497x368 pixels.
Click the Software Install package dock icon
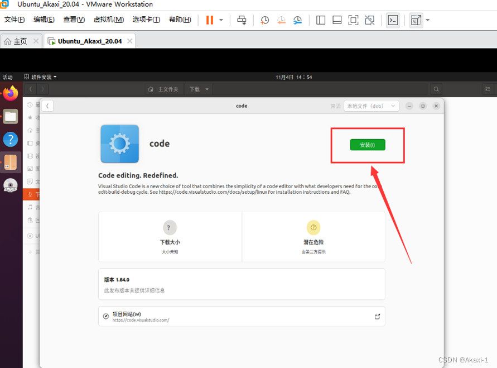(x=11, y=162)
